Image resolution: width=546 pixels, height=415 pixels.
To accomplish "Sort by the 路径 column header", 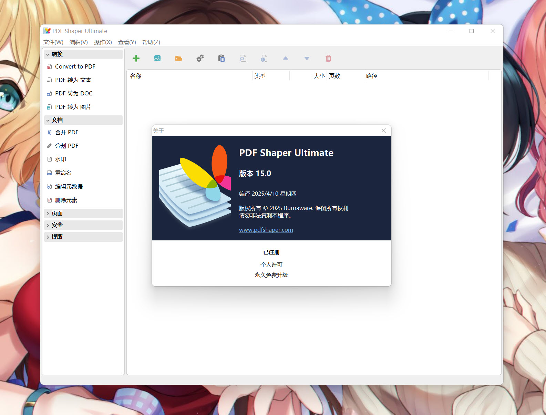I will tap(426, 76).
